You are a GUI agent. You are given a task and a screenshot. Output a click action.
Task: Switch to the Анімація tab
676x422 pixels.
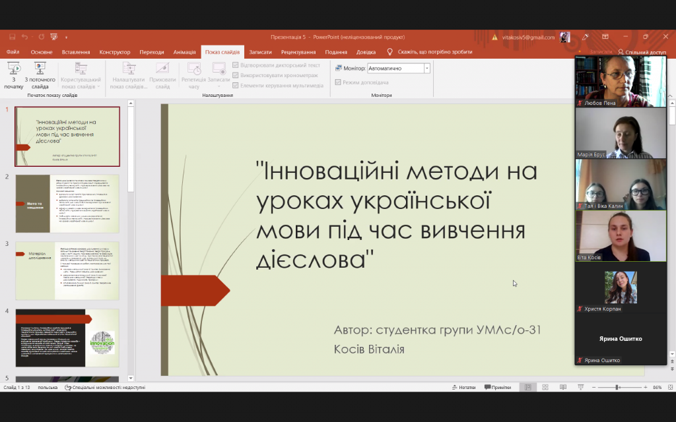pyautogui.click(x=184, y=52)
